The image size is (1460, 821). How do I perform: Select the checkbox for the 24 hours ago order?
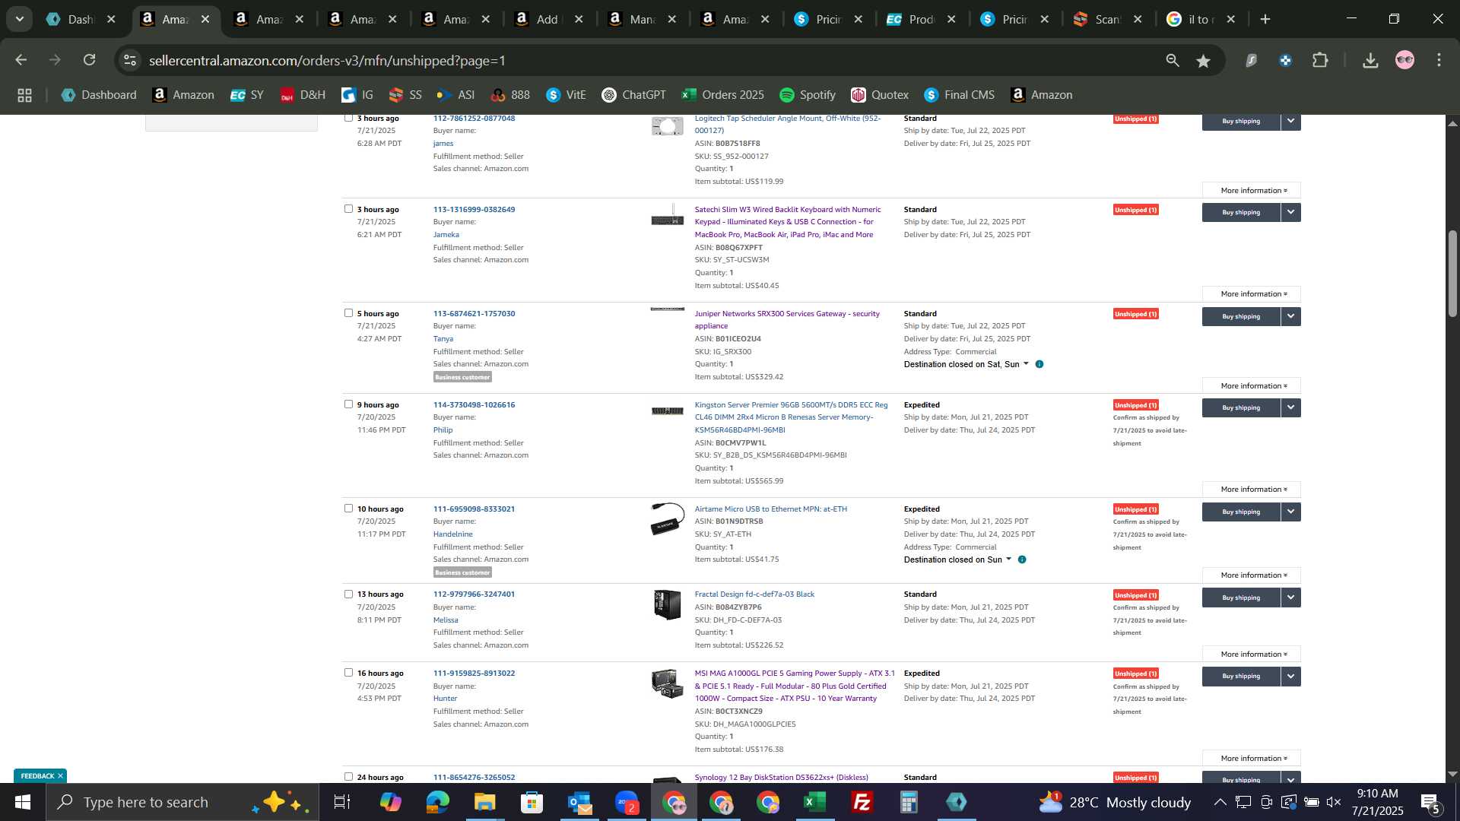coord(348,776)
